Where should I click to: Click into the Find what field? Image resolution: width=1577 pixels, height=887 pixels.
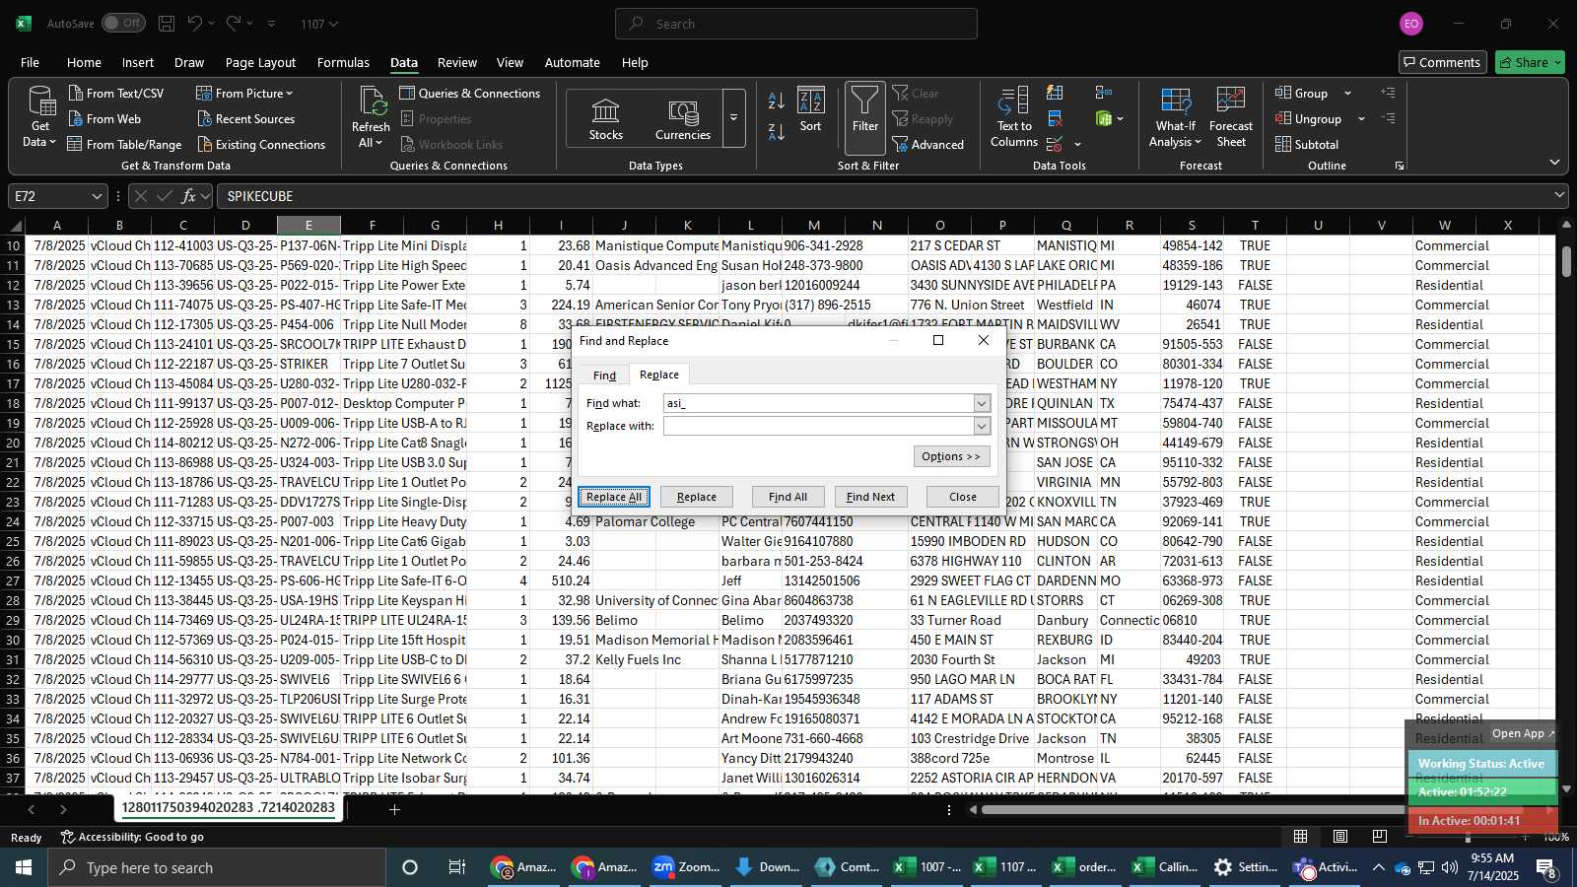tap(819, 403)
